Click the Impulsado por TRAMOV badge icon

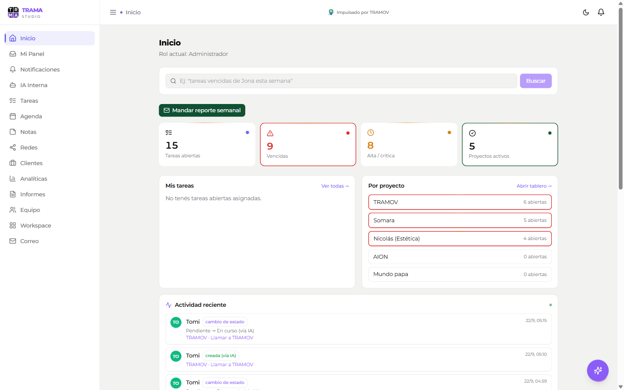click(x=331, y=13)
